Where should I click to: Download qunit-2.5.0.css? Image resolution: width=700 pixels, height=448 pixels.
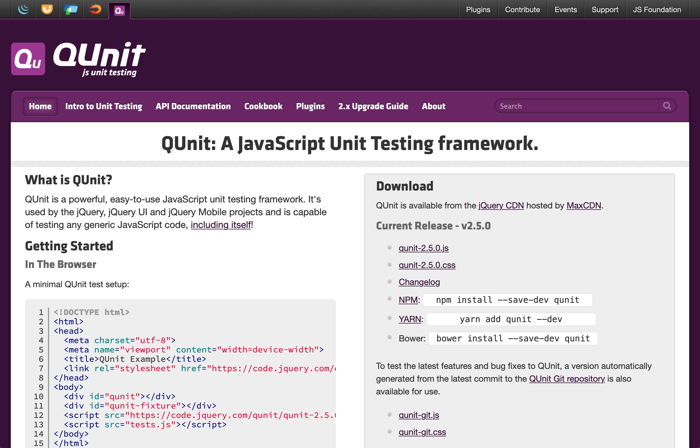[427, 265]
